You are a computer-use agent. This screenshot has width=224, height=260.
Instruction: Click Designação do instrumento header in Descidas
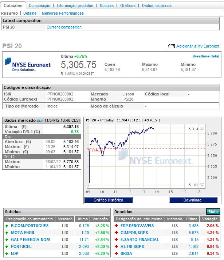point(139,219)
